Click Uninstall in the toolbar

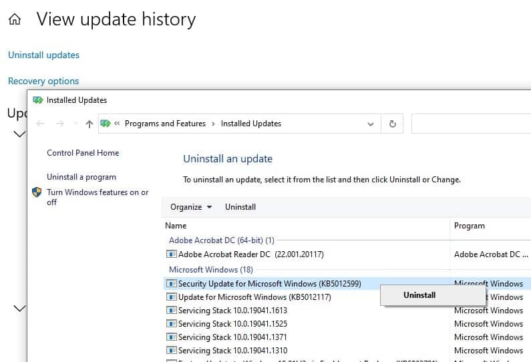(x=240, y=207)
